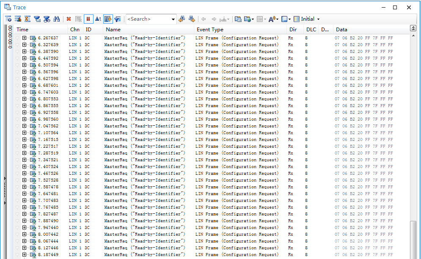Select the Rx direction cell in row 7.827487
Image resolution: width=421 pixels, height=259 pixels.
291,214
